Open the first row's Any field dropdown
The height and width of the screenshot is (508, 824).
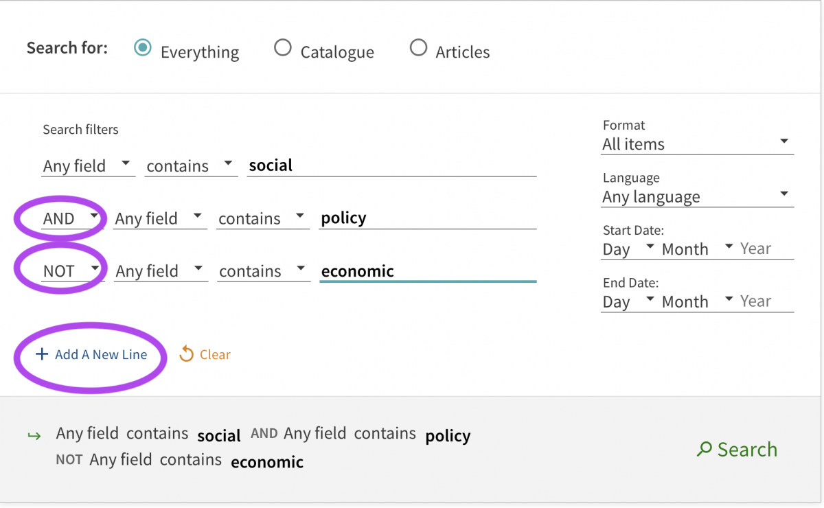point(88,166)
